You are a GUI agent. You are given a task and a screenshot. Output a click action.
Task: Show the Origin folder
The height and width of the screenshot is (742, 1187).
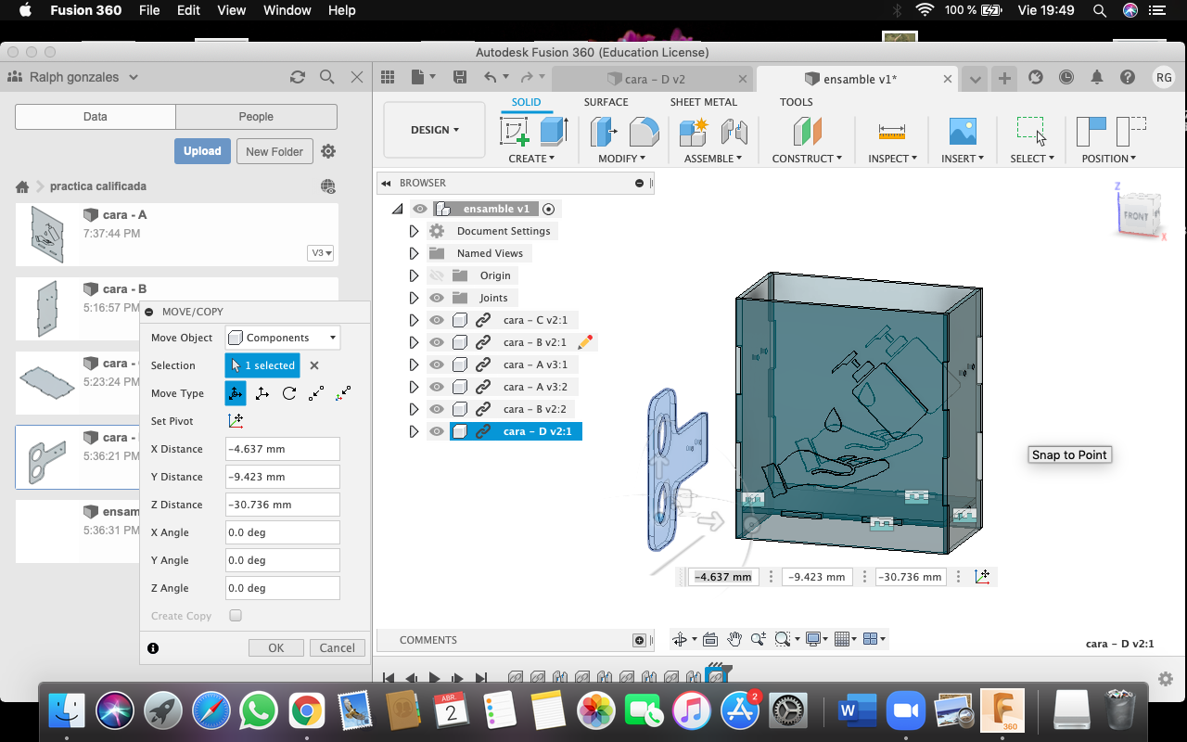pyautogui.click(x=437, y=275)
